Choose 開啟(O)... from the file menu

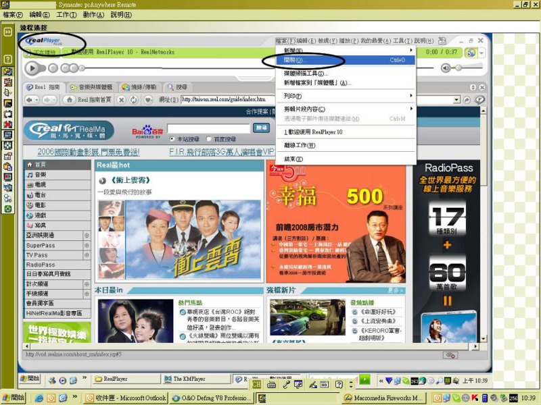click(x=346, y=60)
